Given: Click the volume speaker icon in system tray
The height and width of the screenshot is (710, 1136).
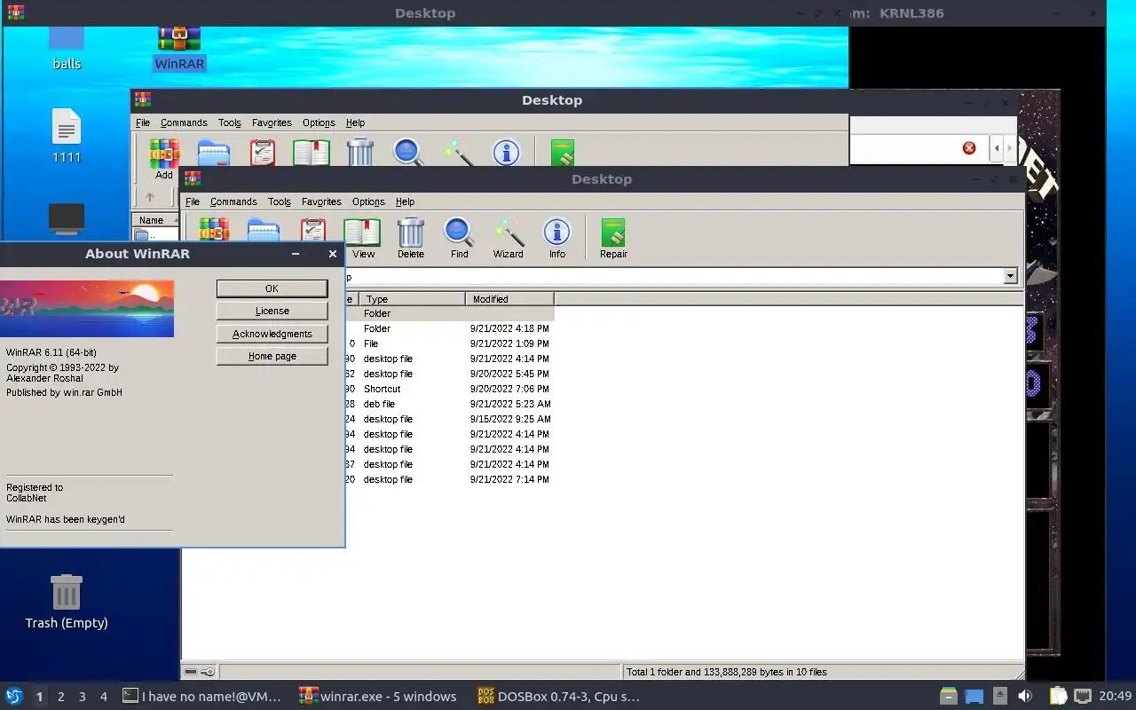Looking at the screenshot, I should 1025,696.
